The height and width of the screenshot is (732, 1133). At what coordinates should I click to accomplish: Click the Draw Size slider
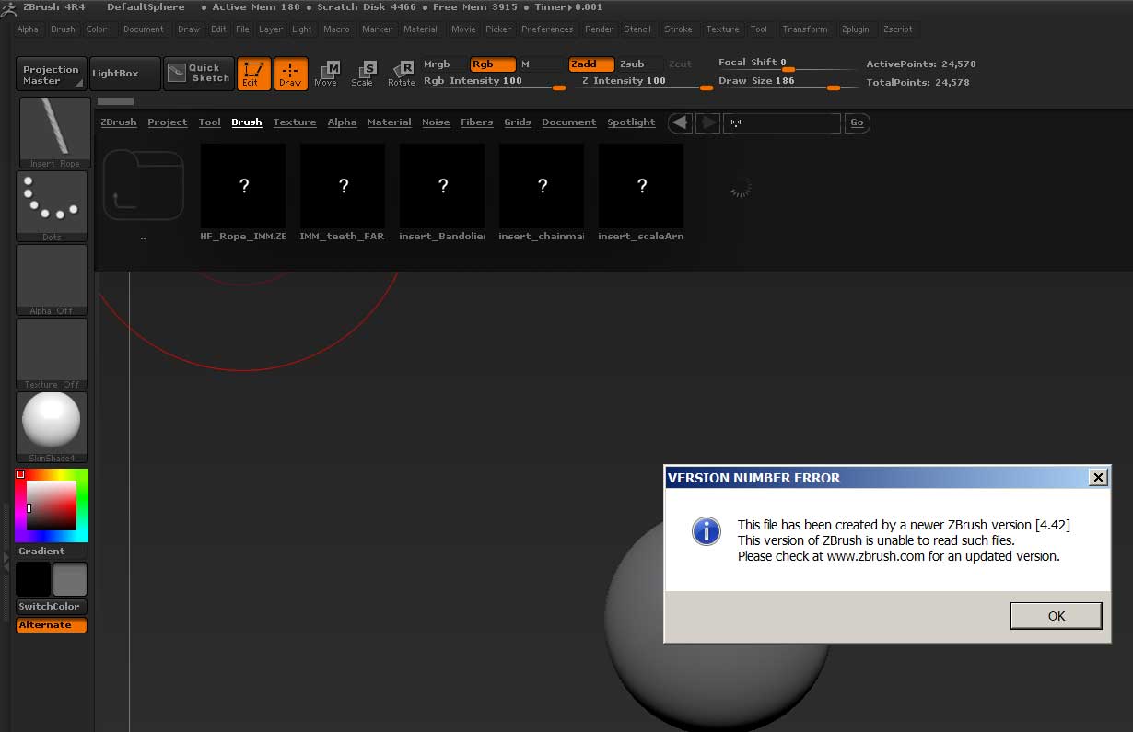point(788,82)
